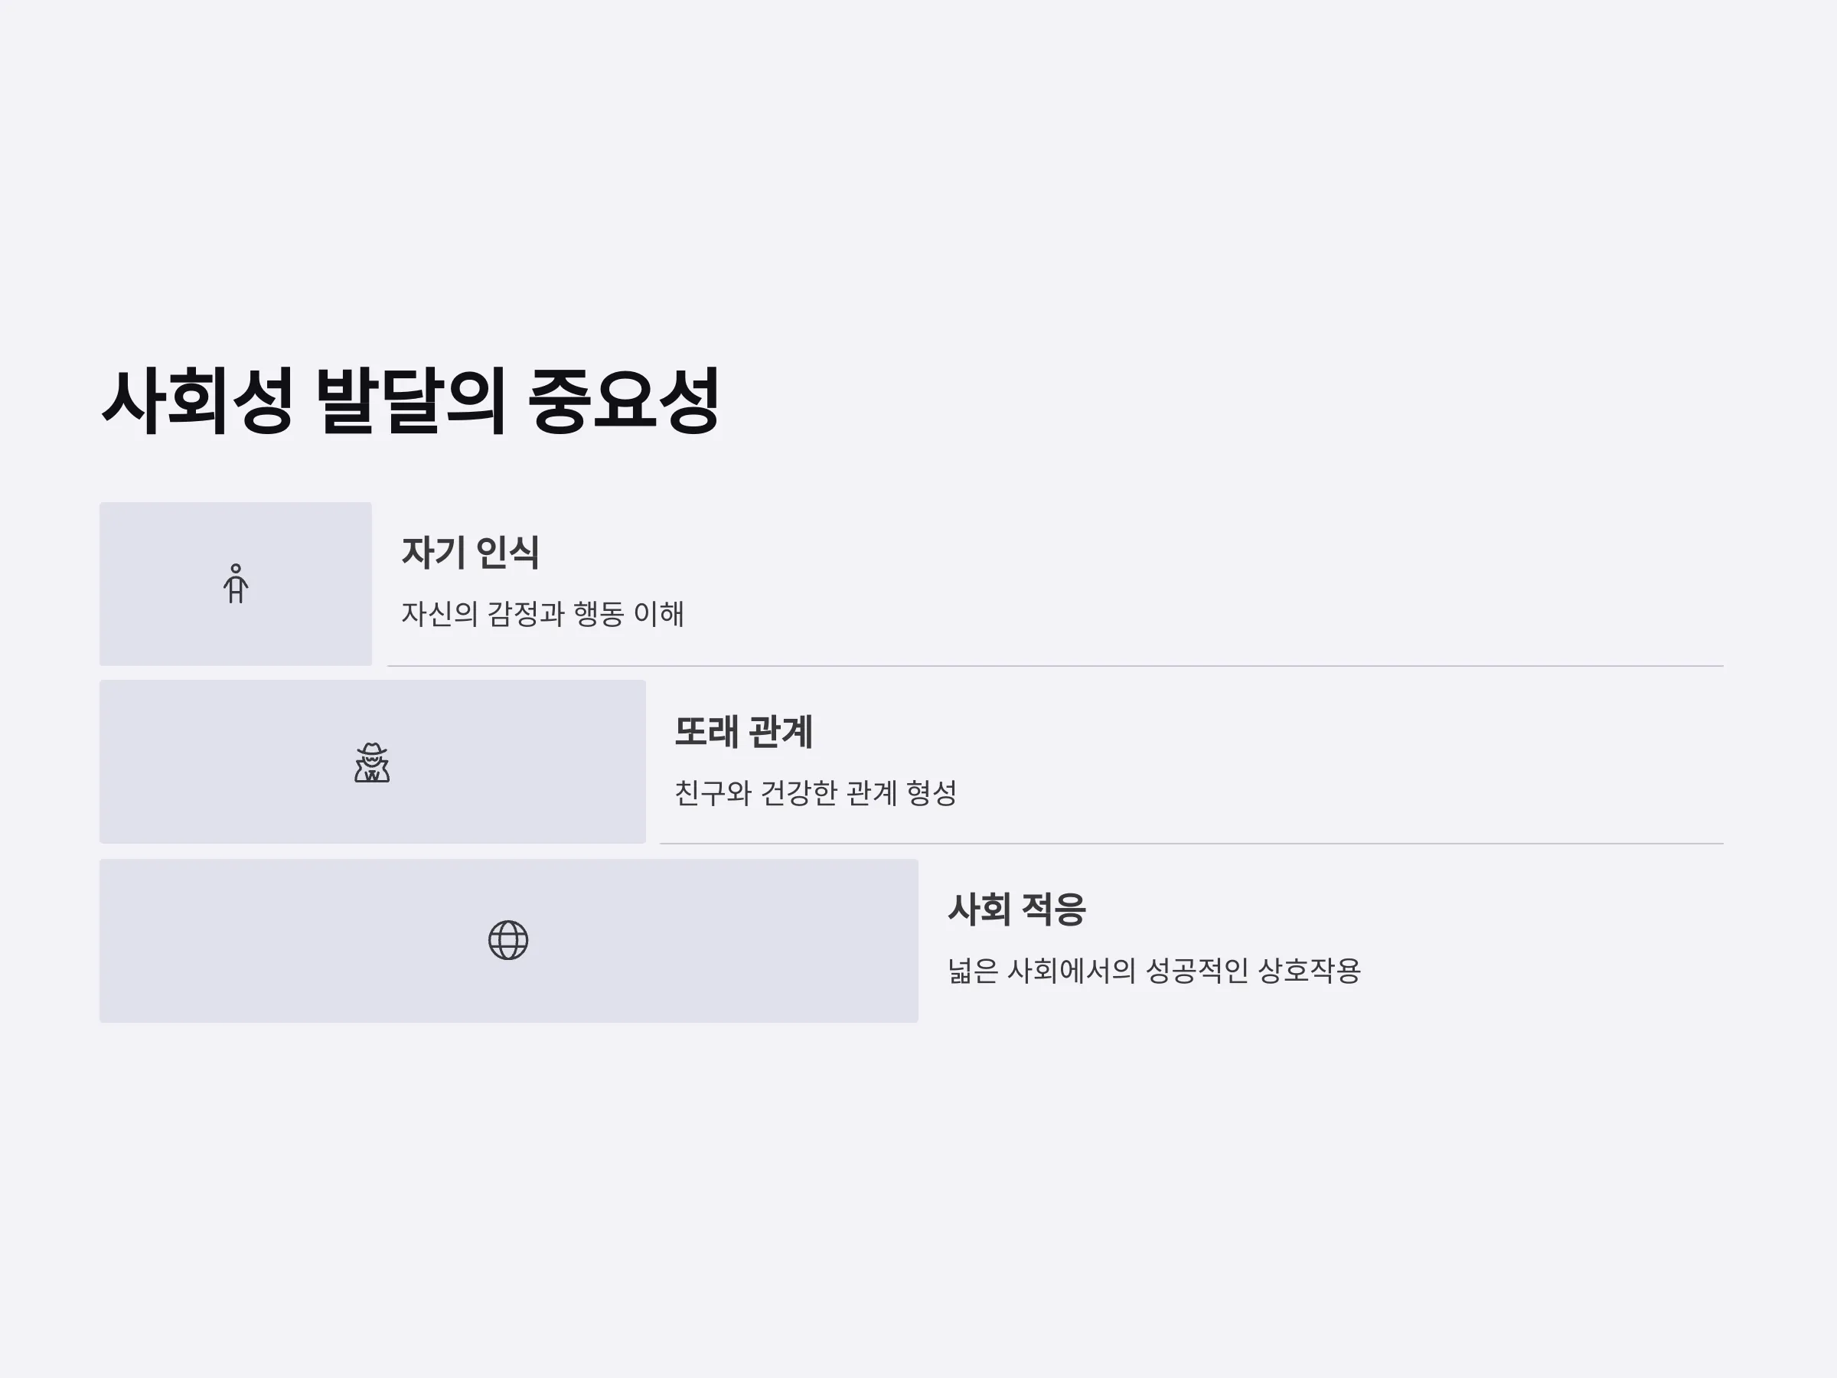The image size is (1837, 1378).
Task: Click the word '발달의' in the title
Action: (x=410, y=401)
